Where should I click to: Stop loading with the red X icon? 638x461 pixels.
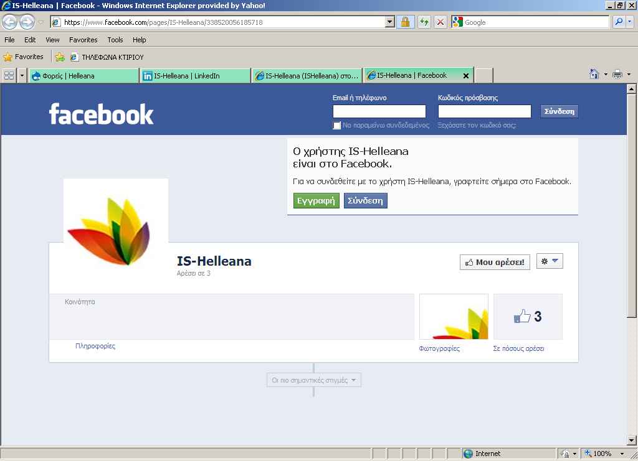pyautogui.click(x=440, y=22)
